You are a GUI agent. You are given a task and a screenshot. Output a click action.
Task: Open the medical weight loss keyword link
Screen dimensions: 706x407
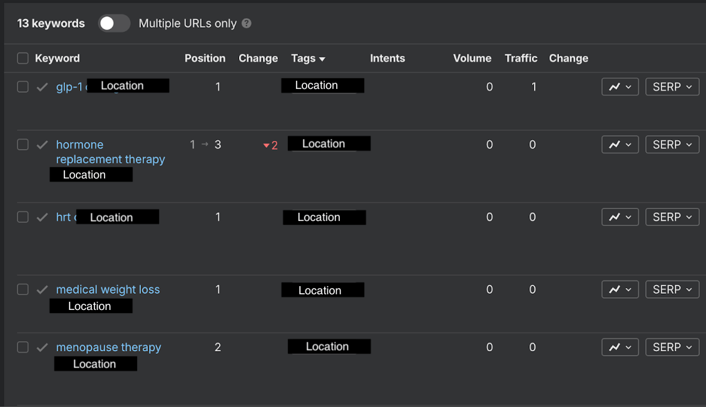(x=108, y=290)
